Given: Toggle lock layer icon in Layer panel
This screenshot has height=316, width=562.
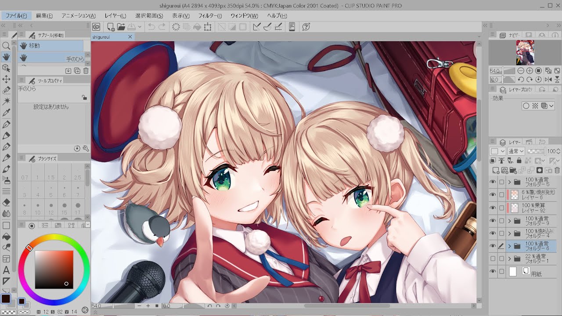Looking at the screenshot, I should click(x=519, y=161).
